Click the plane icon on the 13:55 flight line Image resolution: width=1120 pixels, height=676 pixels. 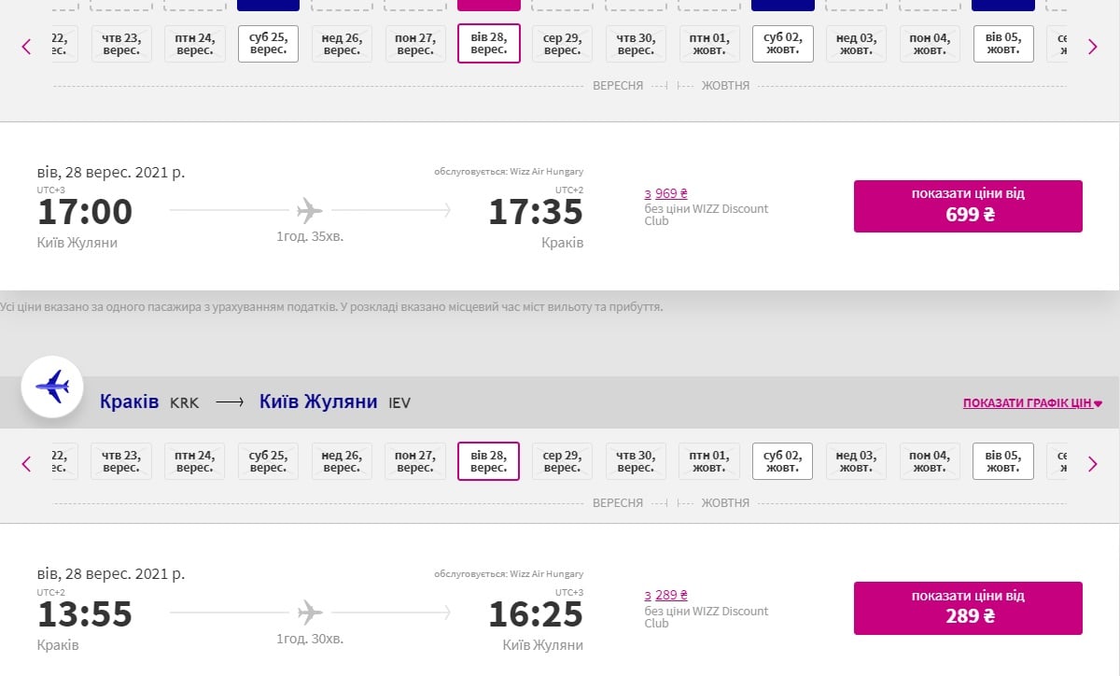[x=310, y=613]
